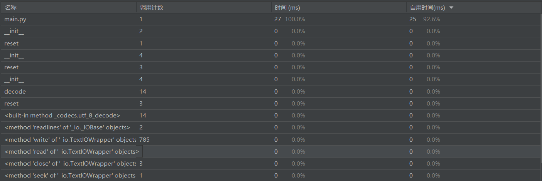Select the __init__ row called 2 times
The height and width of the screenshot is (181, 542).
pos(14,31)
